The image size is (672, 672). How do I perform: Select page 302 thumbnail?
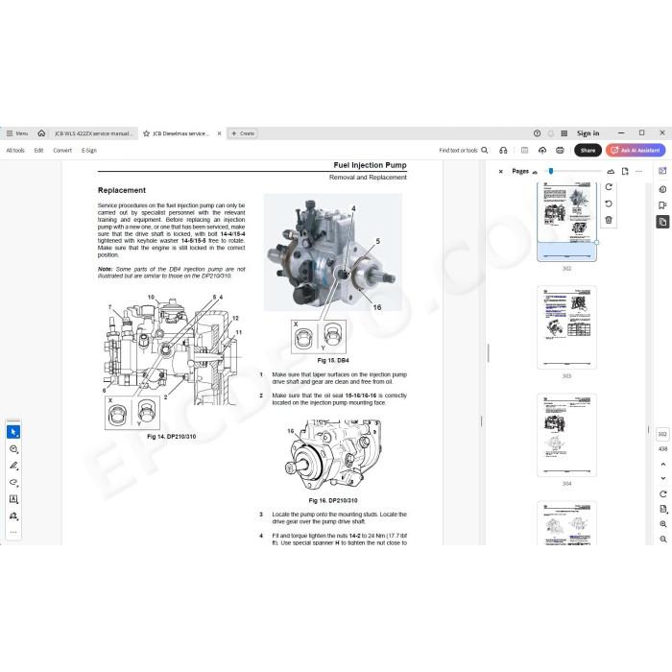566,221
